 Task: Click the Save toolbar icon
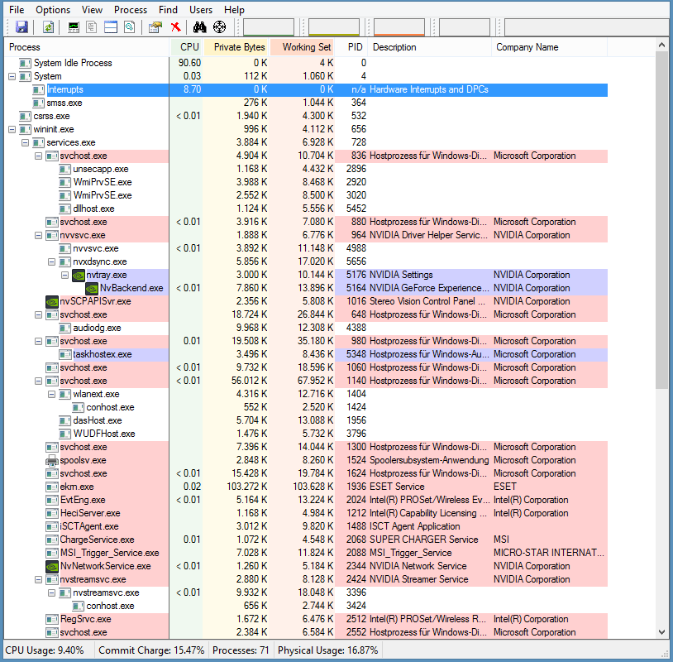click(x=21, y=27)
